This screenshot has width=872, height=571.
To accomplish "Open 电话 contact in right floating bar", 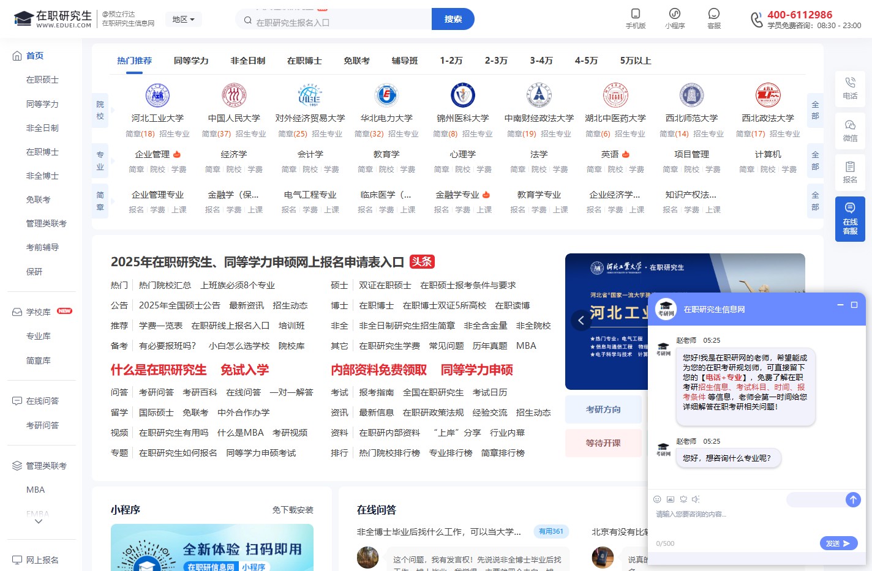I will 850,88.
